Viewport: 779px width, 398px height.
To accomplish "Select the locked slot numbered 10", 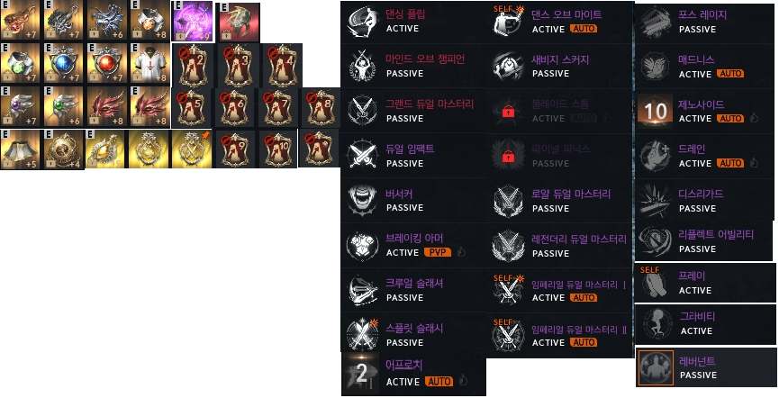I will click(277, 149).
